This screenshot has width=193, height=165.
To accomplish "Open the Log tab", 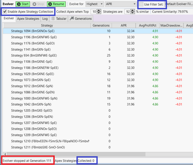I will pyautogui.click(x=45, y=19).
